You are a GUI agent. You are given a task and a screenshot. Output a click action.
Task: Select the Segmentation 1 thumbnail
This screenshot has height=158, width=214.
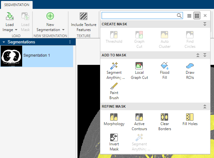[11, 56]
